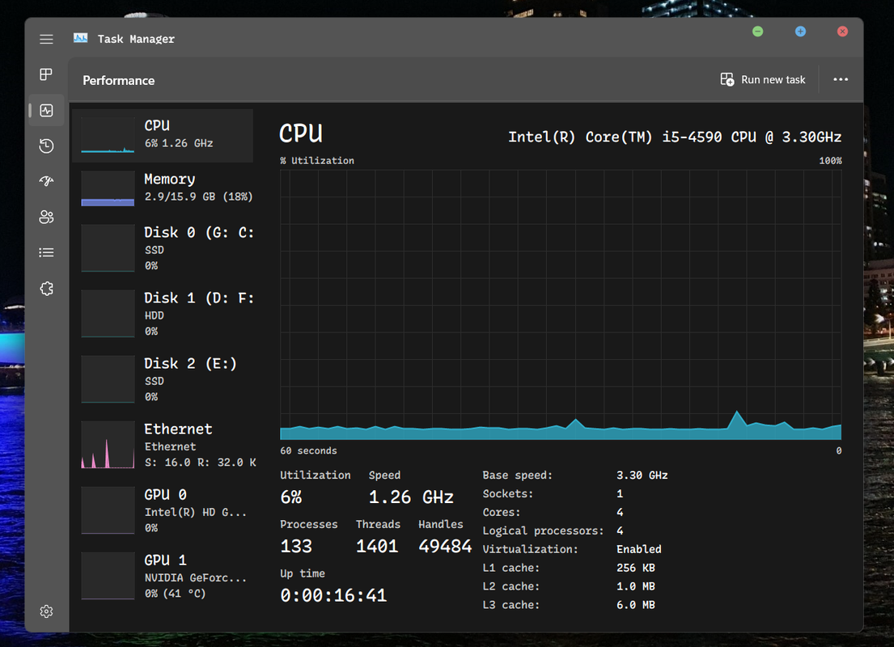Click the L3 cache 6.0 MB value
The width and height of the screenshot is (894, 647).
click(x=636, y=605)
